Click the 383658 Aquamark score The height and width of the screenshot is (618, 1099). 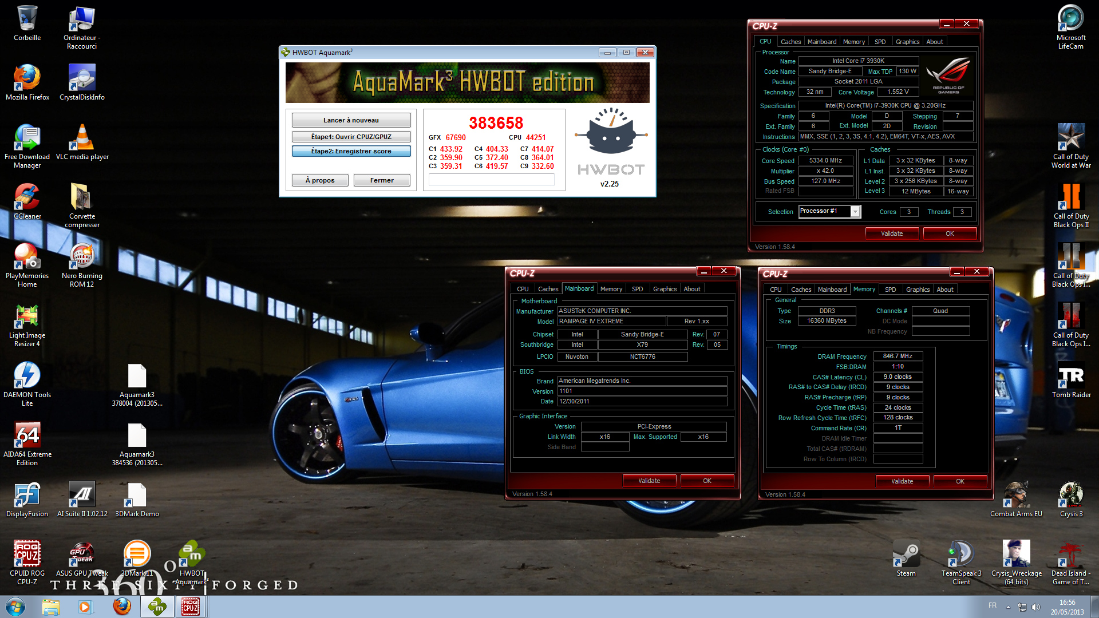496,122
